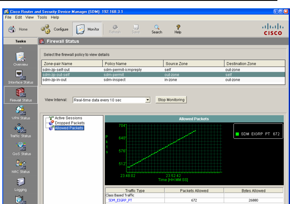Click the Bytes Allowed column header
Image resolution: width=290 pixels, height=204 pixels.
[x=254, y=191]
